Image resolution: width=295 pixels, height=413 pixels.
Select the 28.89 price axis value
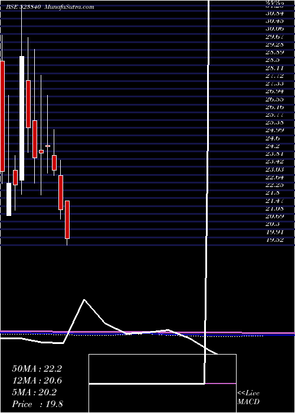(x=274, y=52)
